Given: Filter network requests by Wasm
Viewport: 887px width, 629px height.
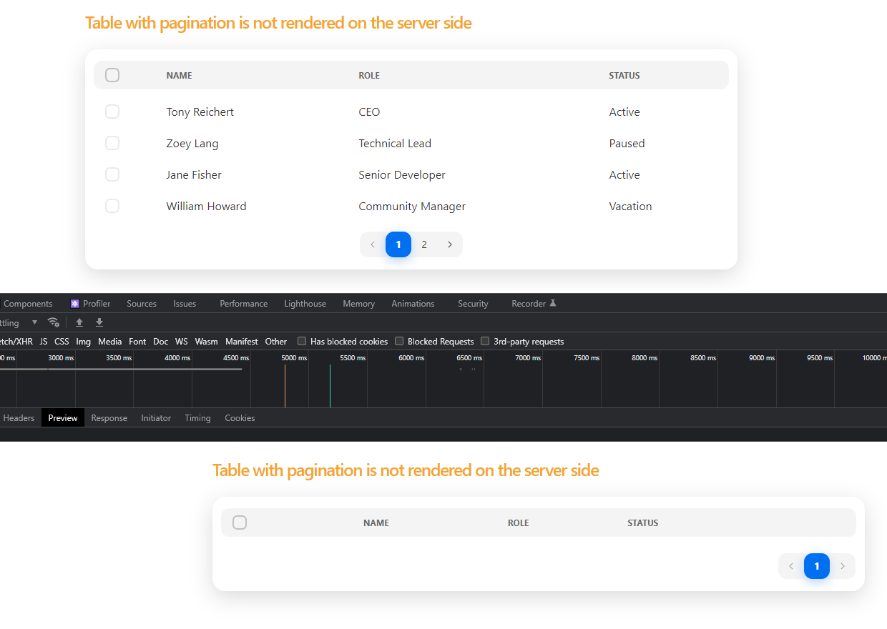Looking at the screenshot, I should [x=207, y=342].
